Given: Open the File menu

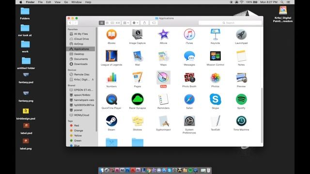Looking at the screenshot, I should click(x=40, y=2).
